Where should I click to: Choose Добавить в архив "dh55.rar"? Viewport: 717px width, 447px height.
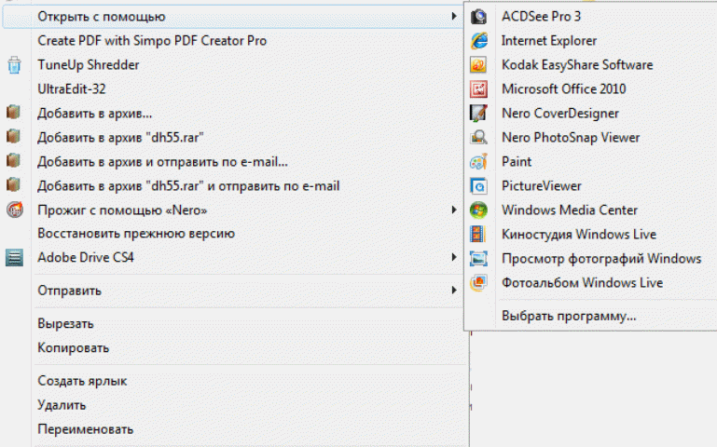coord(120,138)
